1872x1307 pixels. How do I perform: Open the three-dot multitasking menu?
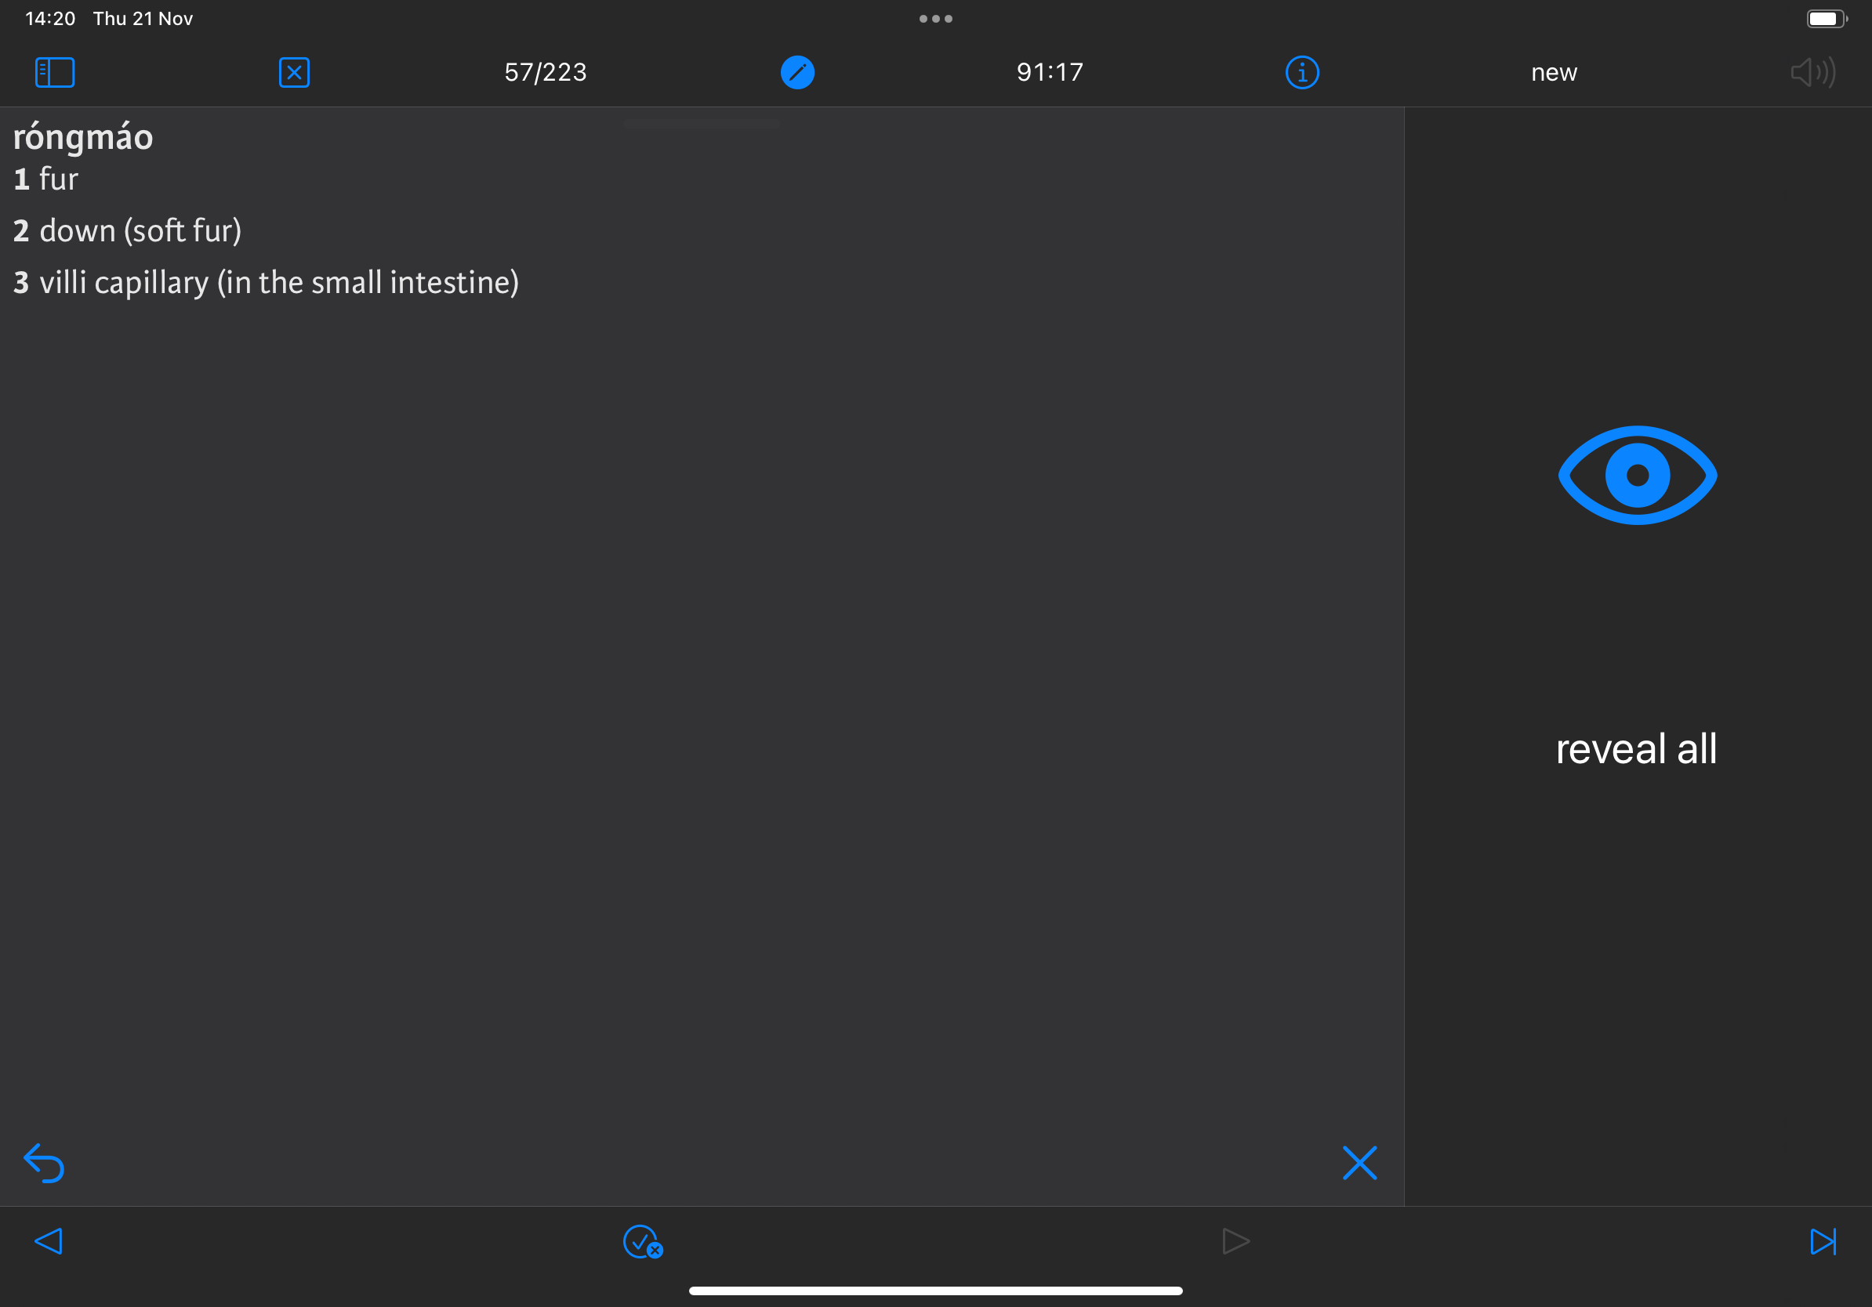point(936,19)
